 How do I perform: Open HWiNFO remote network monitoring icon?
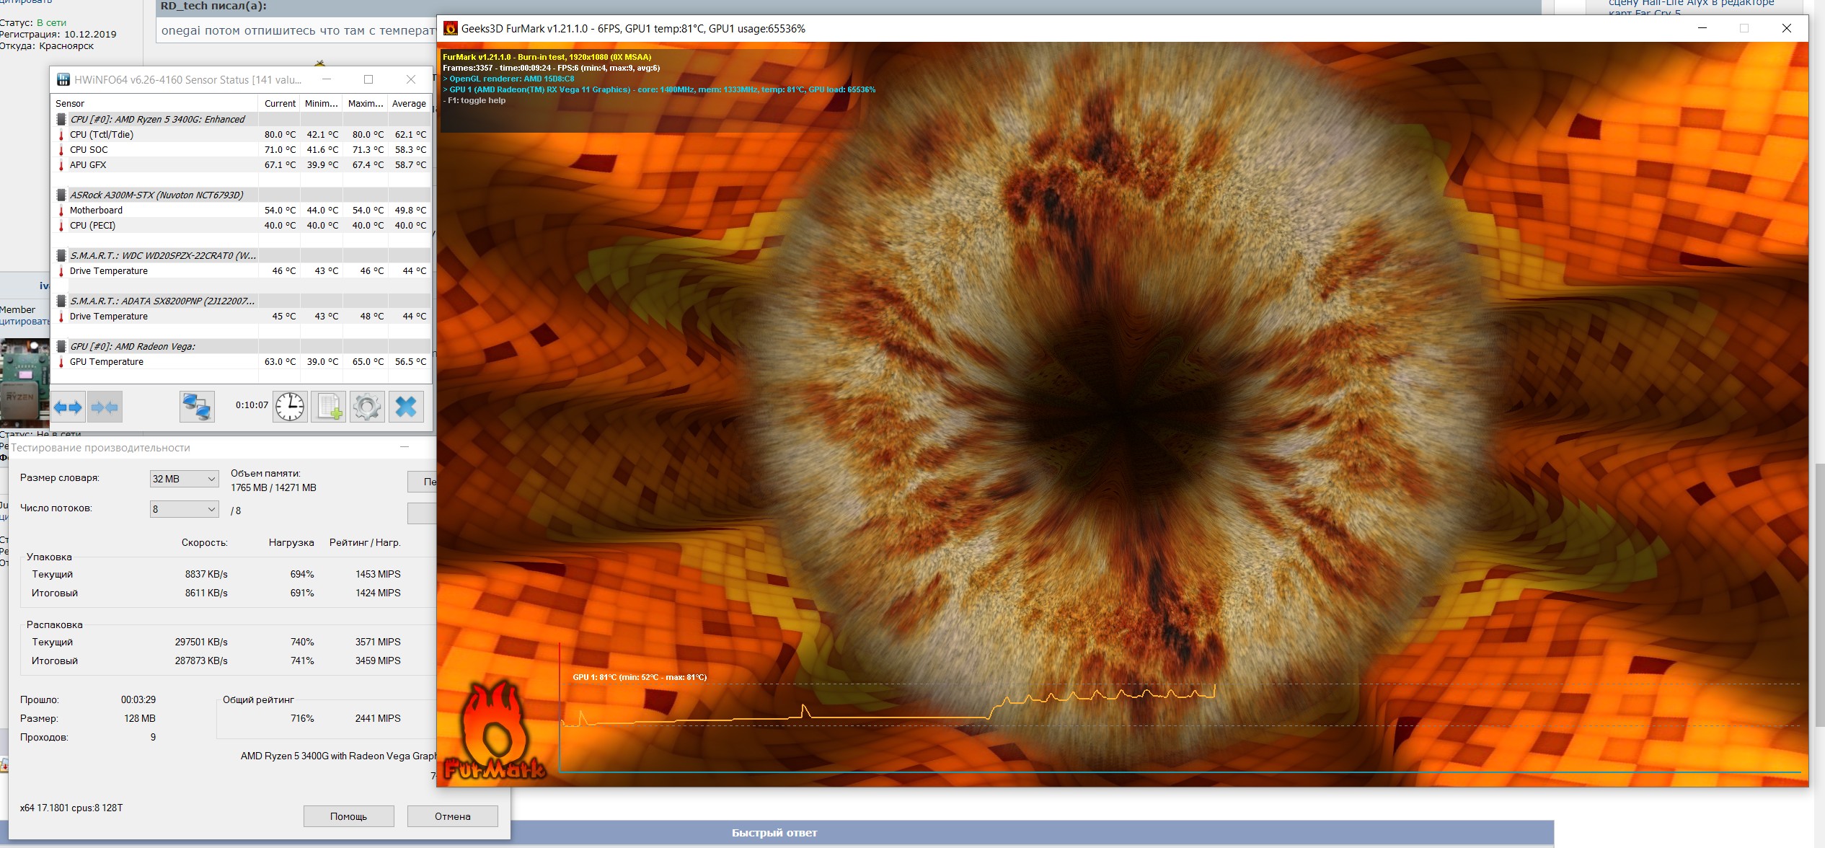coord(197,407)
